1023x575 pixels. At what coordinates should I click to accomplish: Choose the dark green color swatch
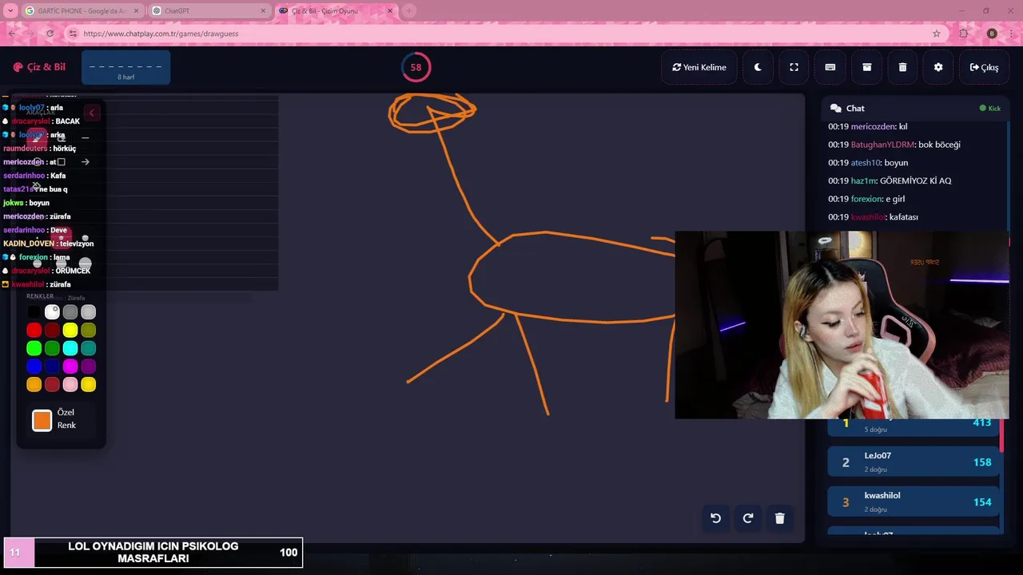(x=52, y=348)
